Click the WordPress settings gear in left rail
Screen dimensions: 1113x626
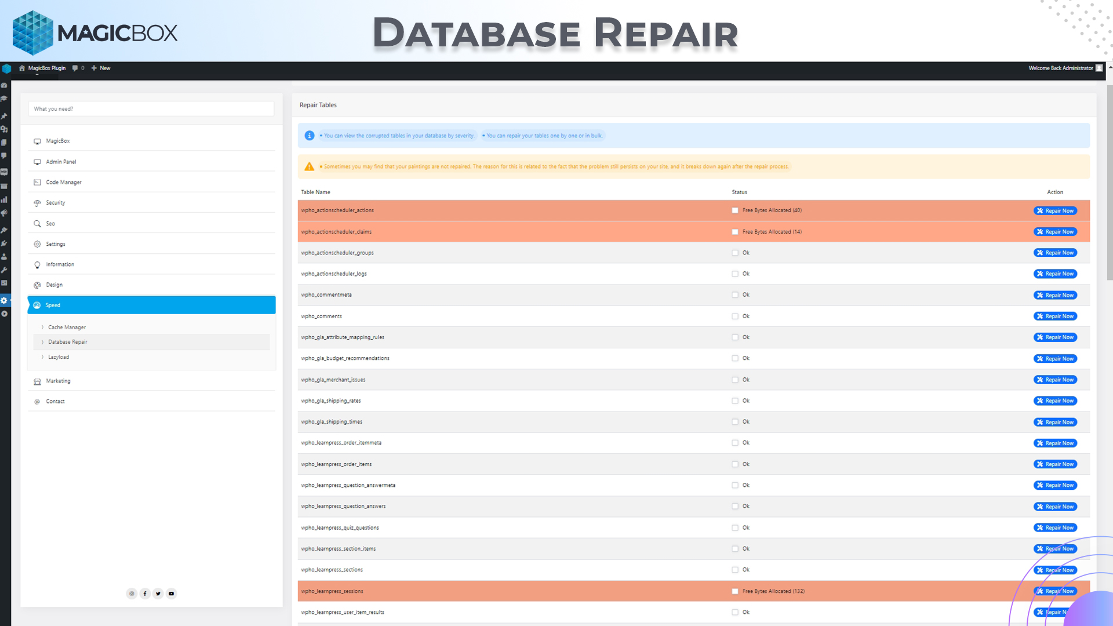4,301
